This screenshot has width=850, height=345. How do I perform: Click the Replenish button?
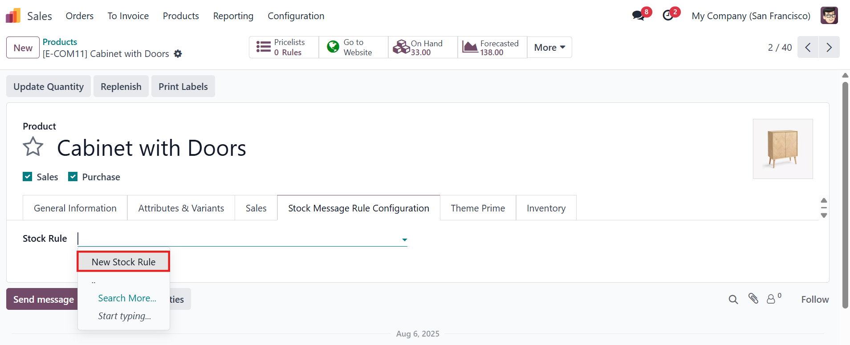(121, 86)
